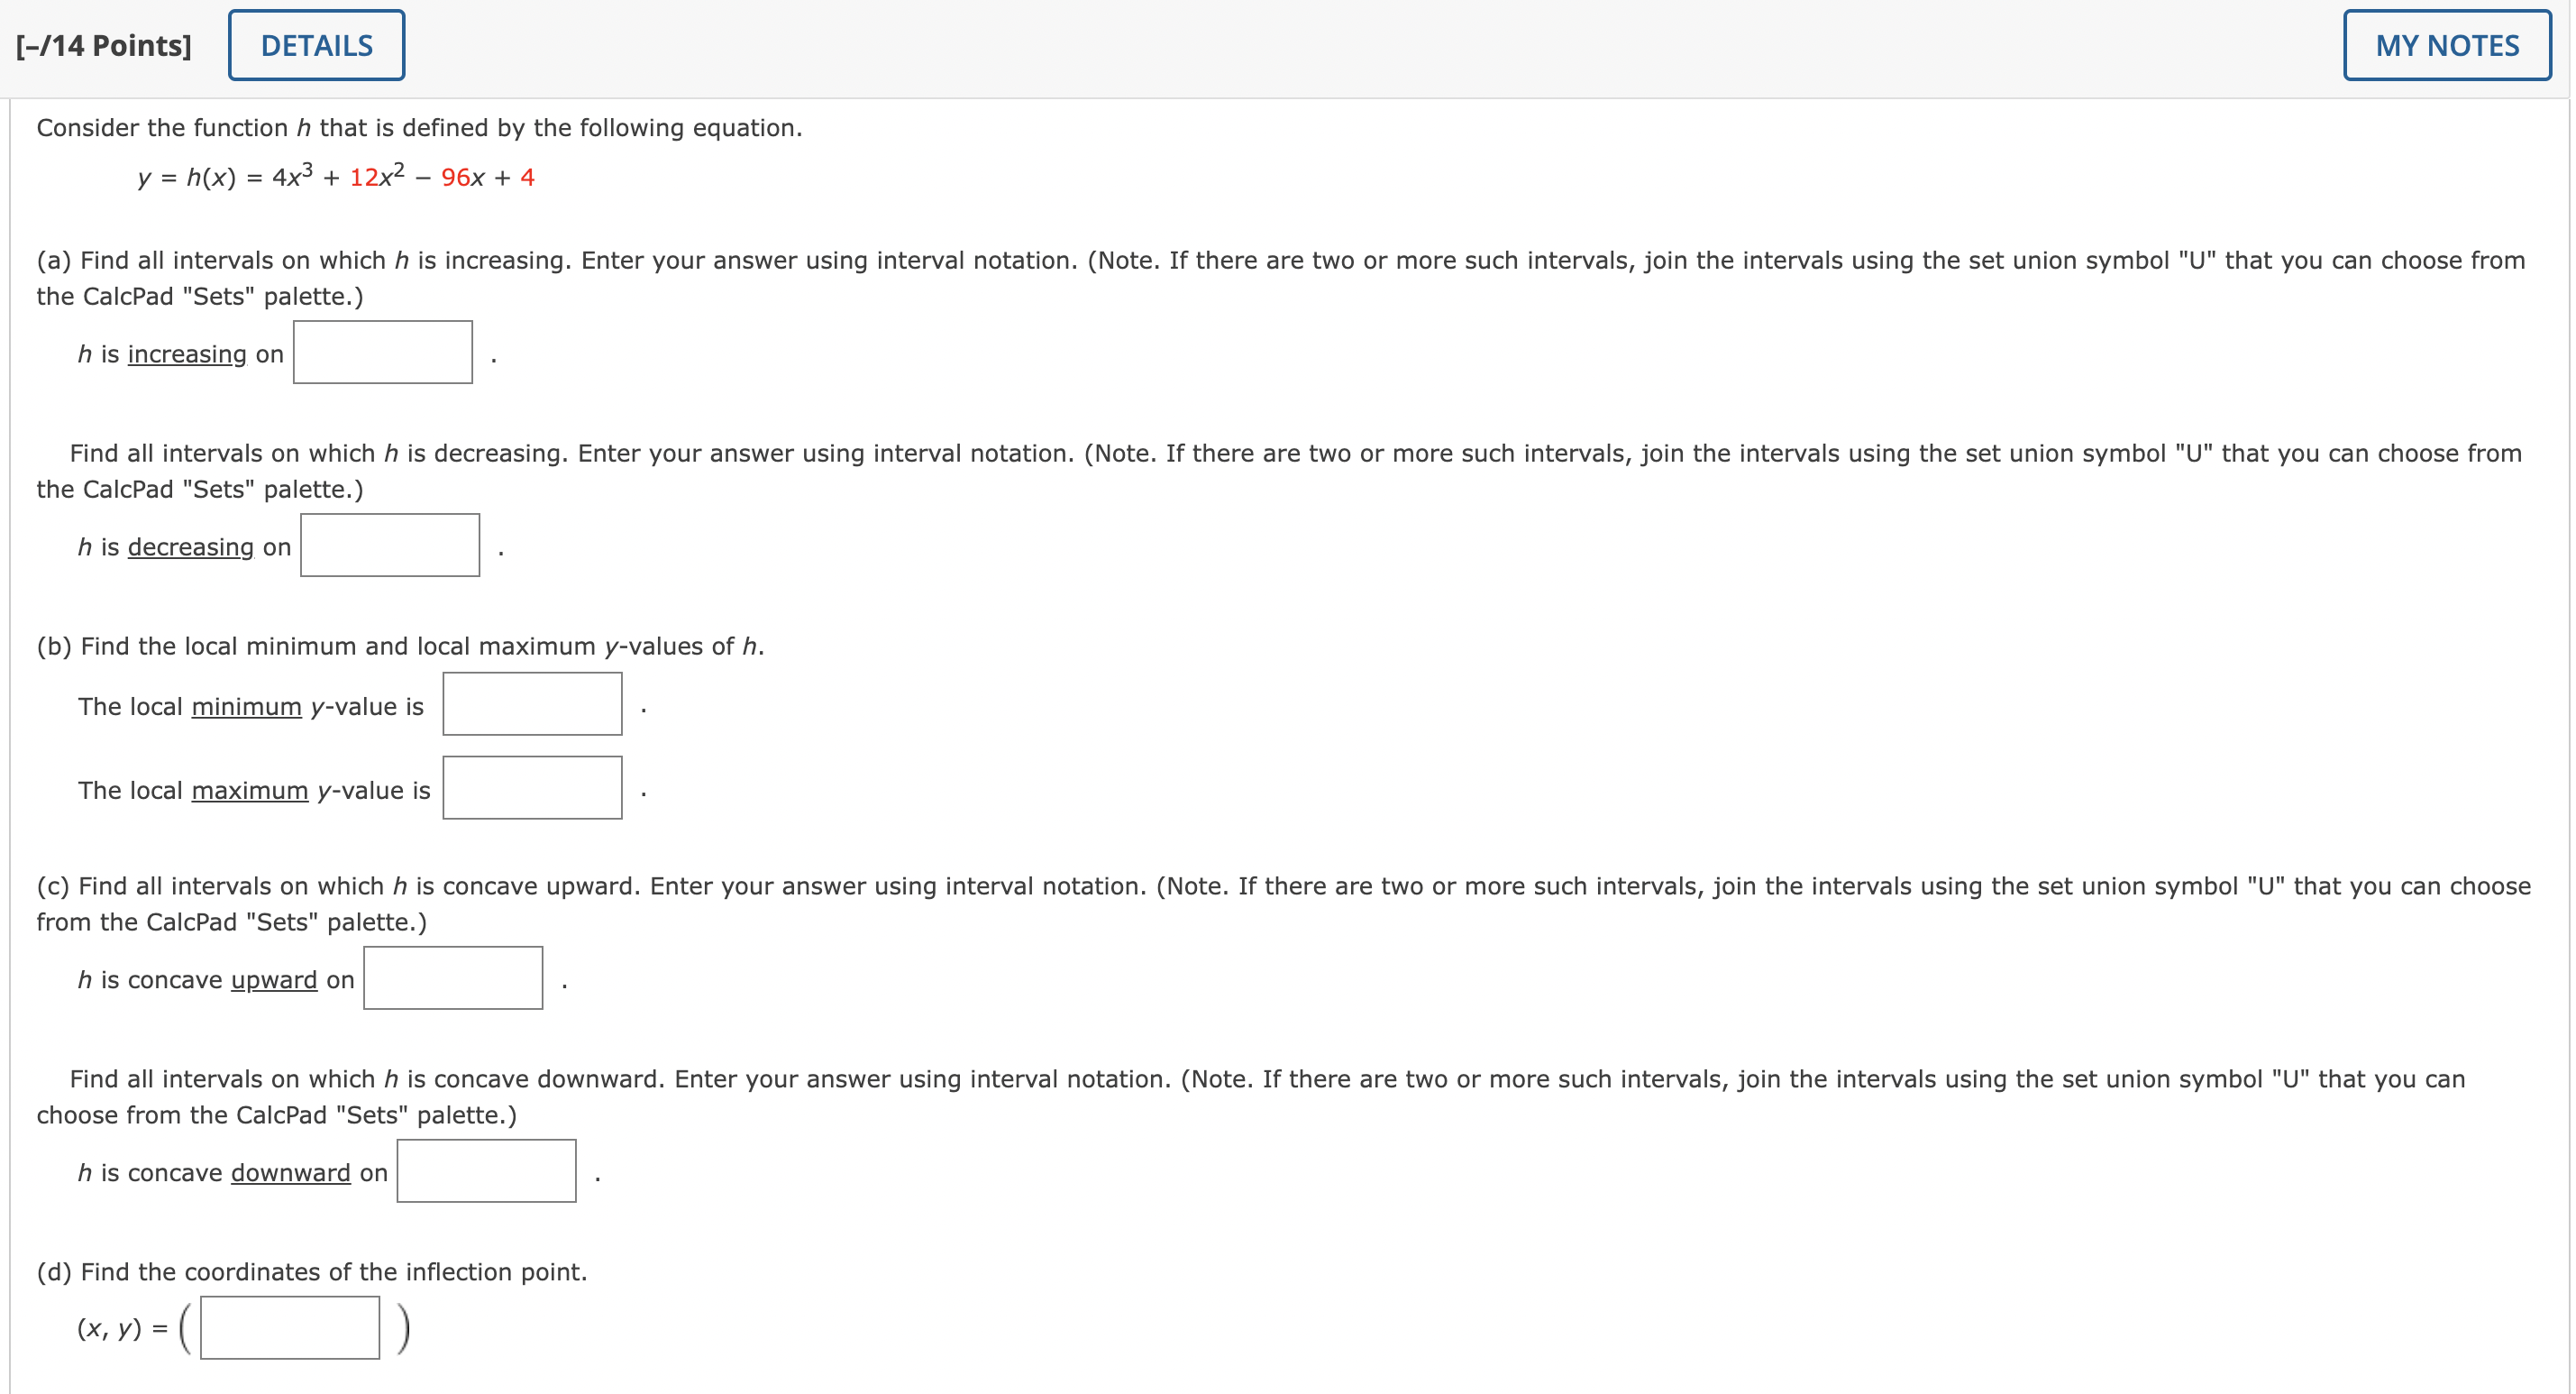Open MY NOTES
Screen dimensions: 2576x1394
2446,45
